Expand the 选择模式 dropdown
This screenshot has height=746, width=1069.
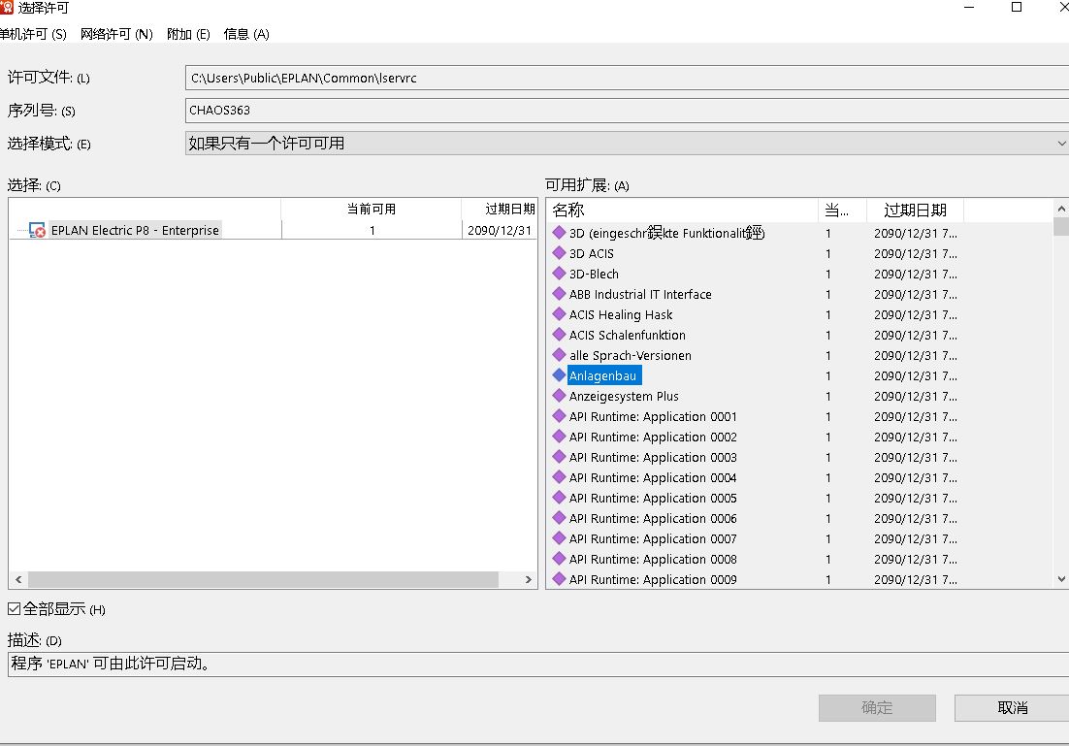click(x=1059, y=144)
